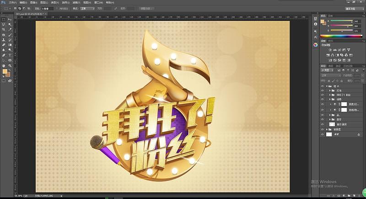Select the Gradient tool
The width and height of the screenshot is (366, 199).
click(10, 45)
